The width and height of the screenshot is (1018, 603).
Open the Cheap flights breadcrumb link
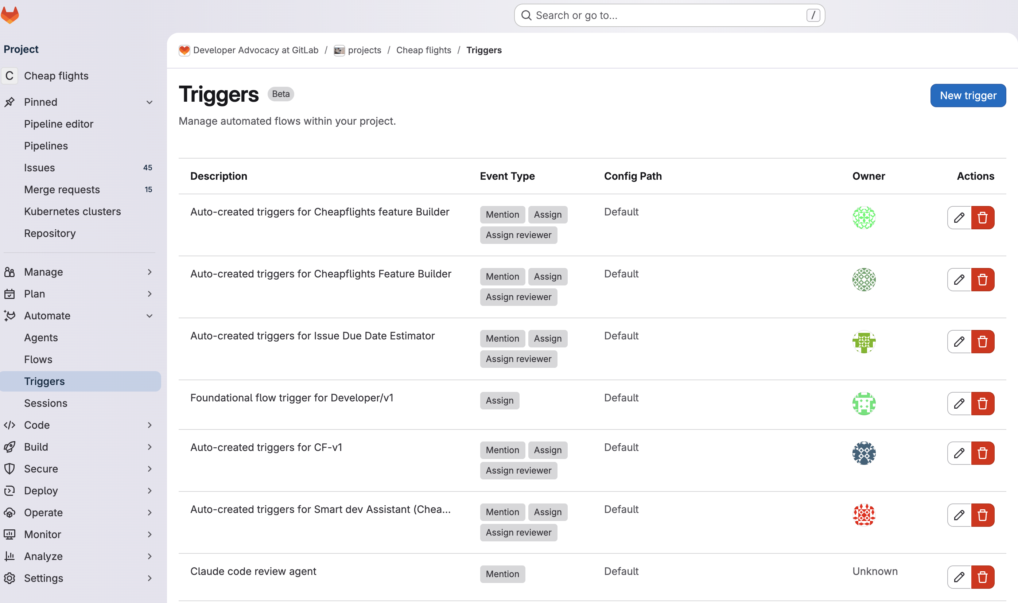click(423, 50)
